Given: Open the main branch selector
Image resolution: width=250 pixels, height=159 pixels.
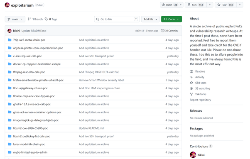Looking at the screenshot, I should (15, 19).
